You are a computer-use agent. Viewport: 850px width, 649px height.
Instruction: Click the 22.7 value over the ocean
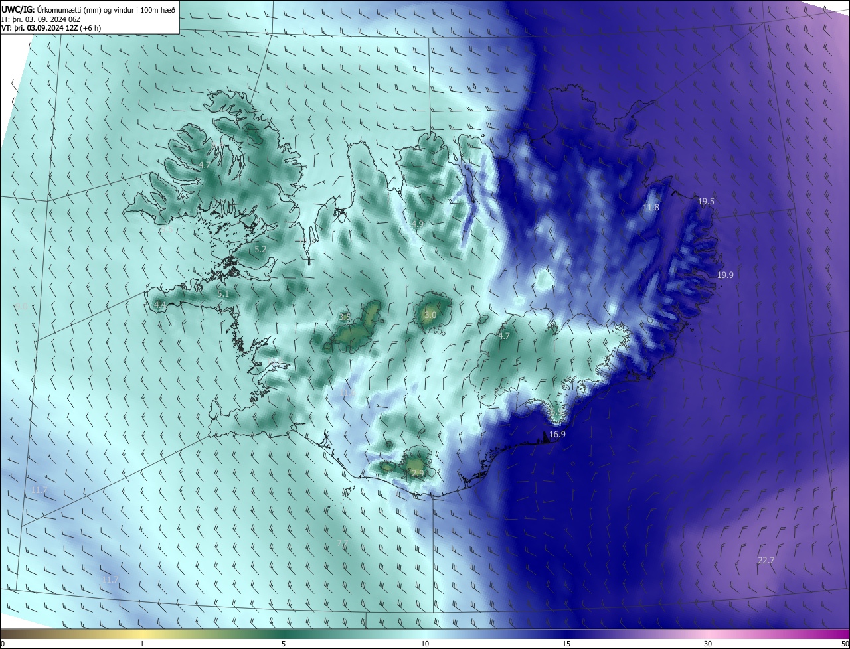(x=766, y=560)
